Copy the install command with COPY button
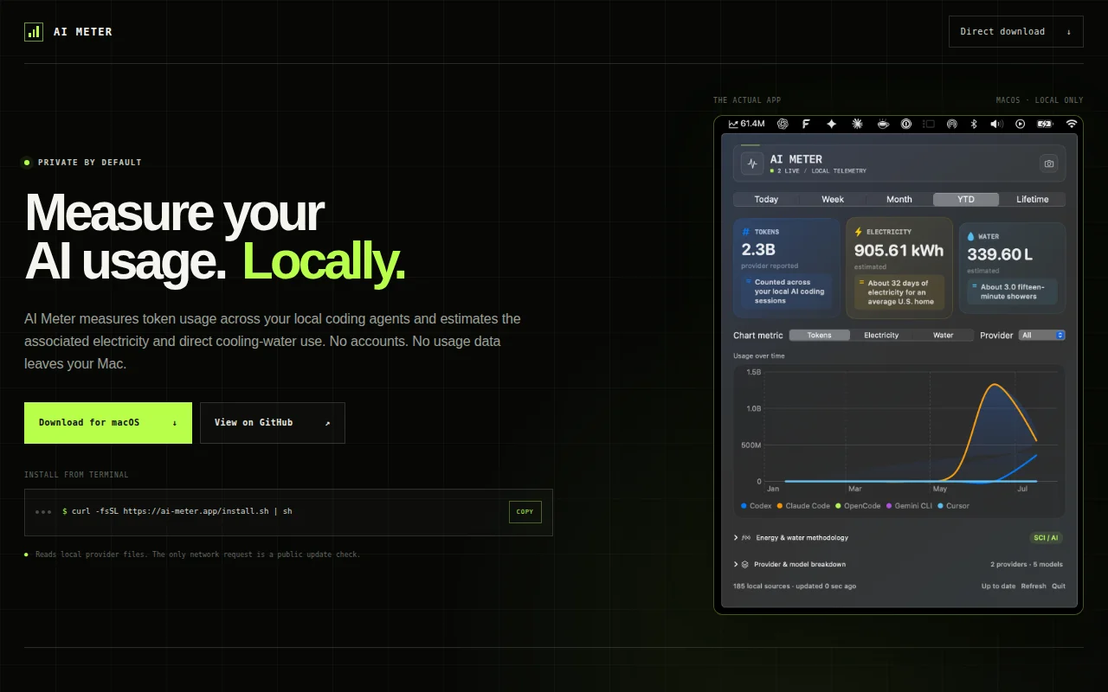Screen dimensions: 1108x692 (x=525, y=512)
